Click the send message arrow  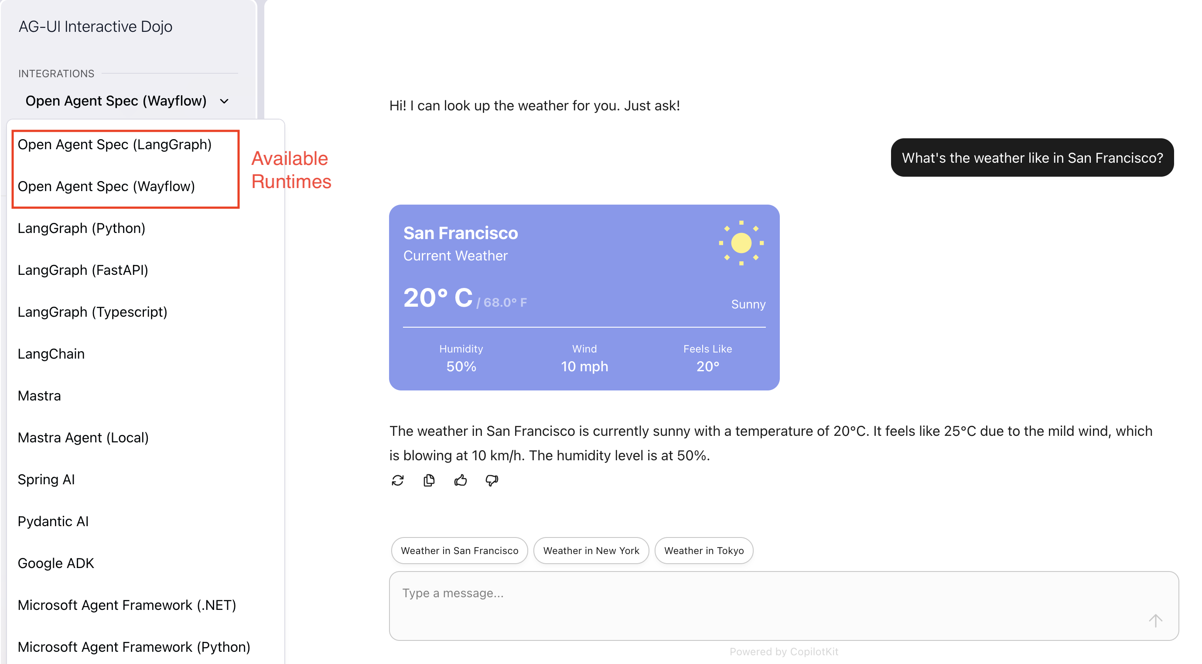(x=1155, y=621)
